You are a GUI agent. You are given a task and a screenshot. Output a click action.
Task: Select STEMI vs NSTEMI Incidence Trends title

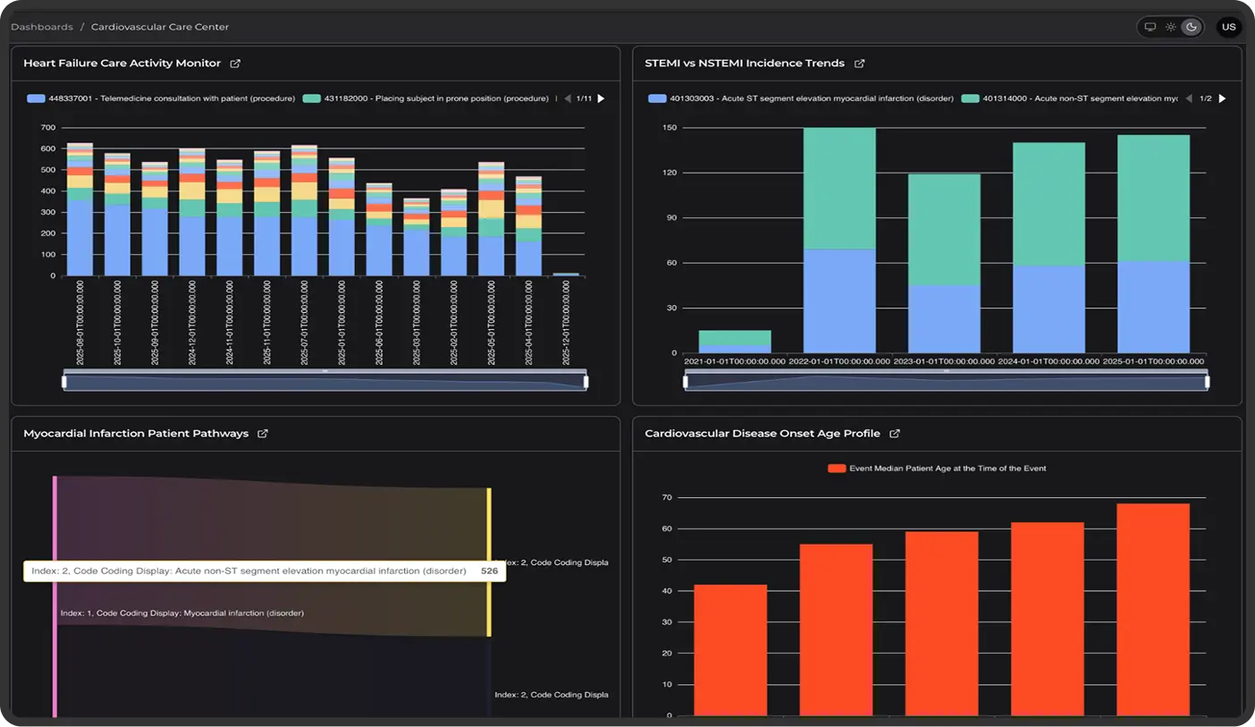(x=745, y=63)
